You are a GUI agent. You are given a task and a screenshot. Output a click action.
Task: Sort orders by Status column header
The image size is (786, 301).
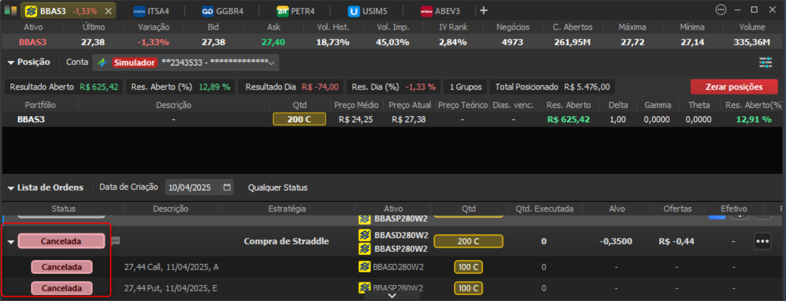point(64,209)
